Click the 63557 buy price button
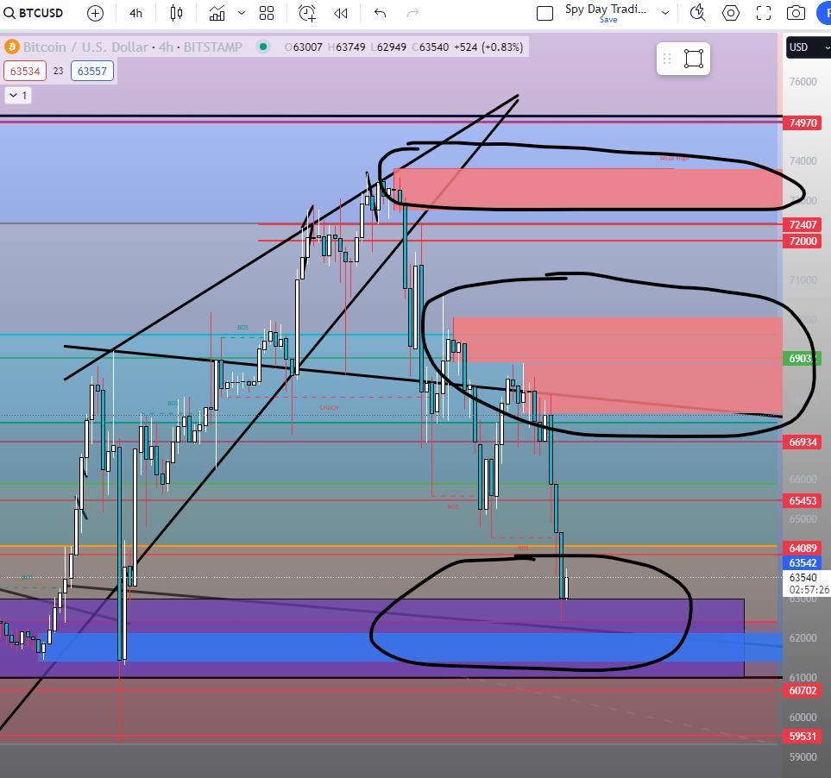Screen dimensions: 831x778 (92, 71)
